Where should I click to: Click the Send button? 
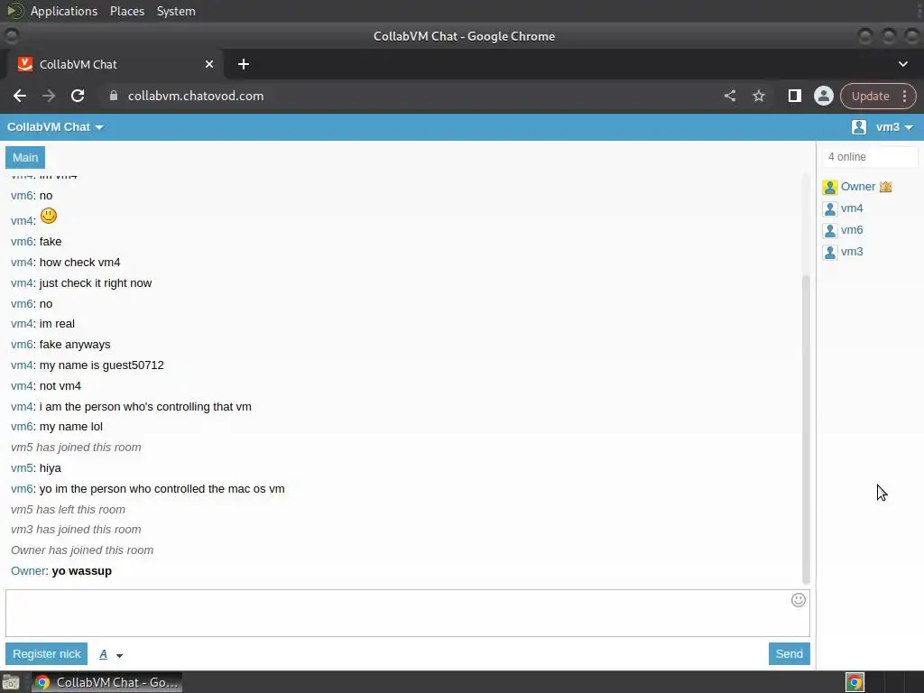(x=789, y=653)
